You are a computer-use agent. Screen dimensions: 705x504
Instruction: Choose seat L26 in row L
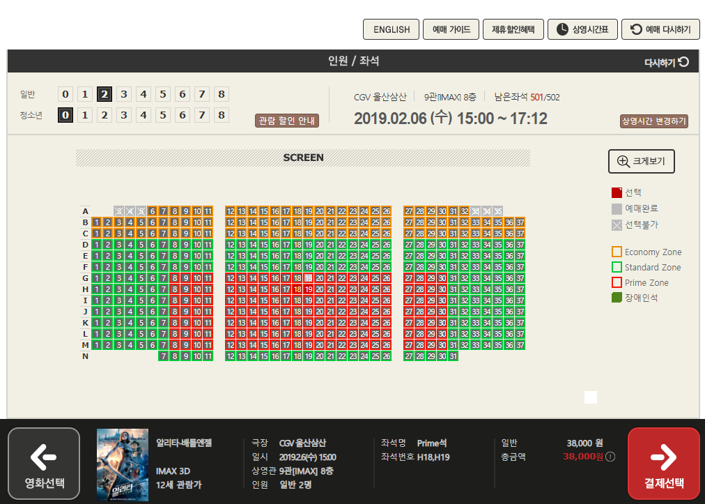(x=386, y=334)
